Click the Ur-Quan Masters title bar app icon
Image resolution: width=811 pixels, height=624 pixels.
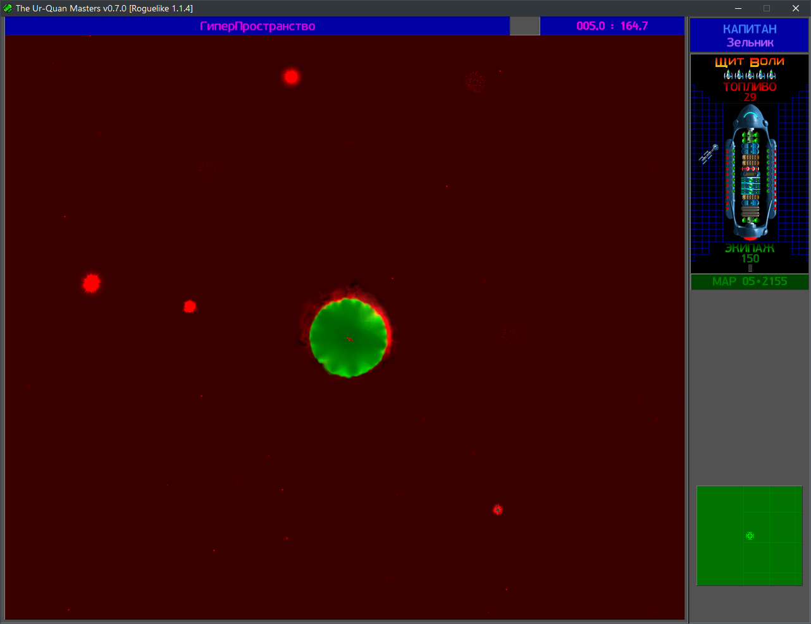(x=8, y=8)
